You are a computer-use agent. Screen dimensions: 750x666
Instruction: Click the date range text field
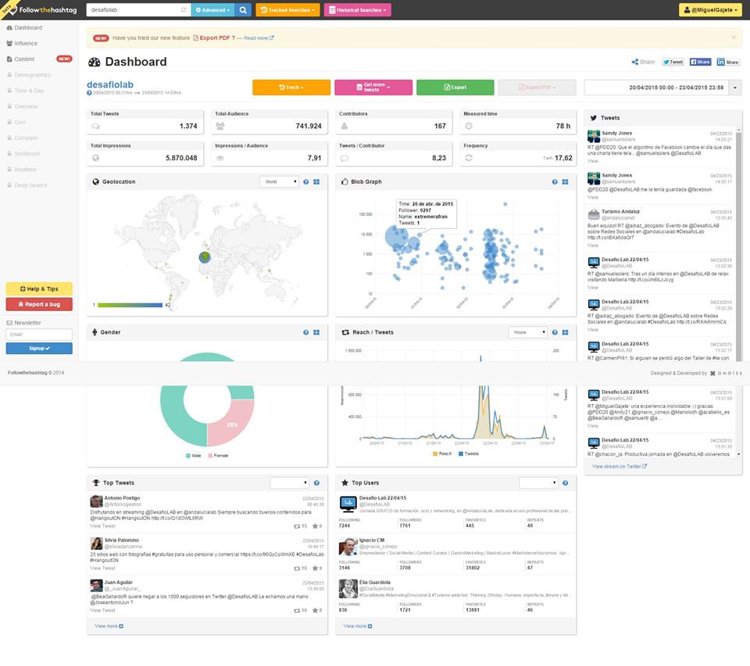point(656,88)
